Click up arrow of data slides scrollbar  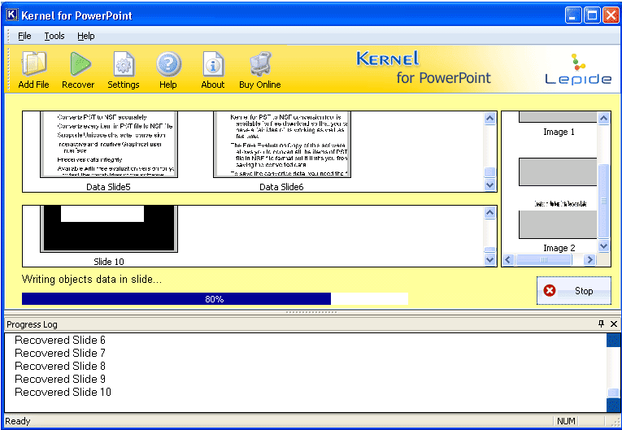(490, 118)
